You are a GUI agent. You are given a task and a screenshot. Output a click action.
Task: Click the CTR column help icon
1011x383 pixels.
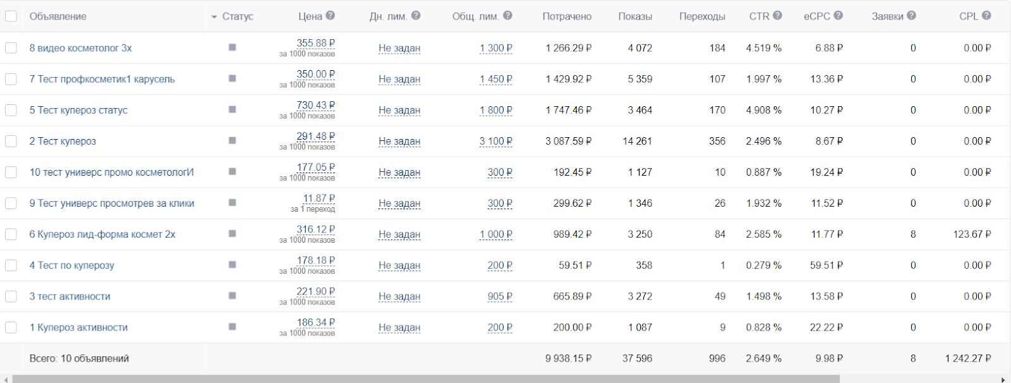(777, 16)
